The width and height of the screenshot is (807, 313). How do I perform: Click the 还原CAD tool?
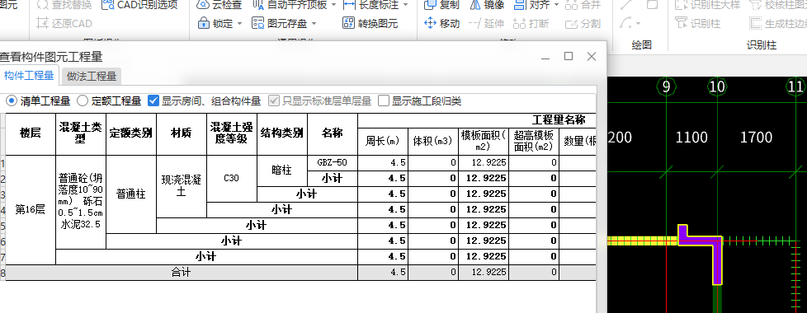click(64, 24)
